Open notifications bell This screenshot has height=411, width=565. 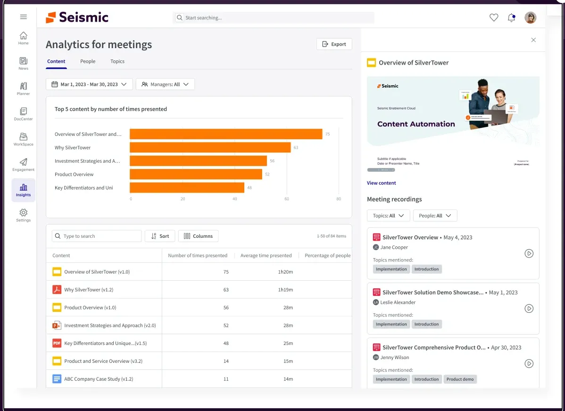511,17
